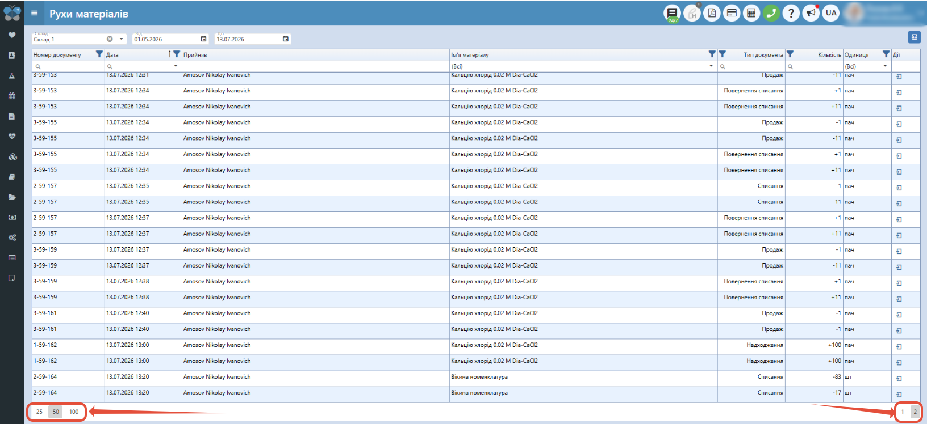Screen dimensions: 927x424
Task: Open the row action icon for Вікина номенклатура -17
Action: 899,394
